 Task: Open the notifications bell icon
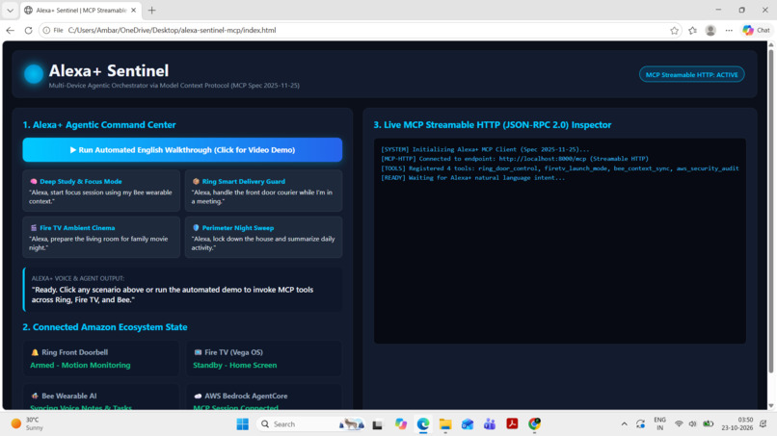tap(764, 424)
